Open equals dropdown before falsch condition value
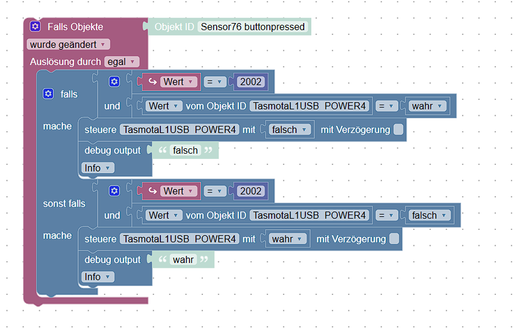 click(386, 215)
